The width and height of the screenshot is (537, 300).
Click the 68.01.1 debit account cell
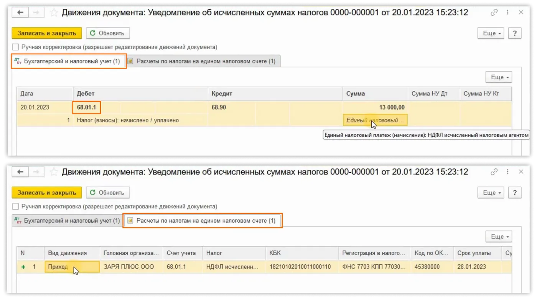tap(87, 107)
